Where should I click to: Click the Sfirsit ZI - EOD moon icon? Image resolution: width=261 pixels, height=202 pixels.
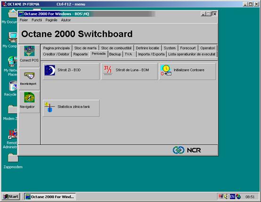[x=50, y=70]
